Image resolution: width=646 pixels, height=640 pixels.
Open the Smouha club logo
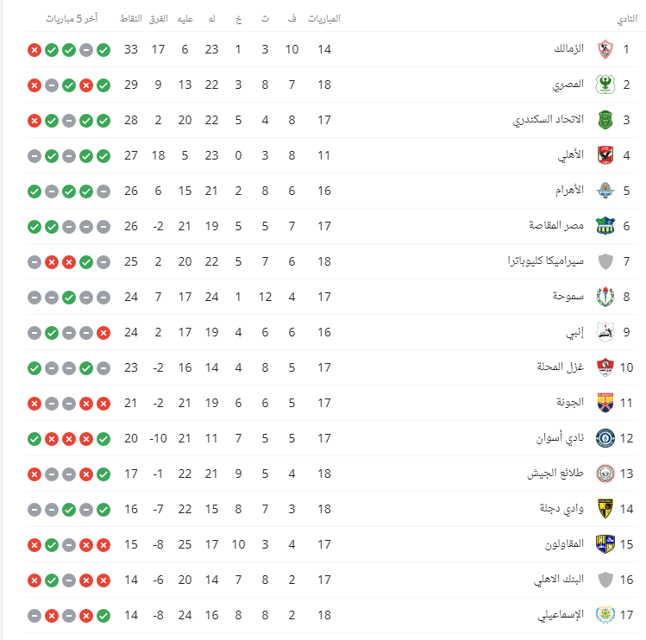coord(605,297)
